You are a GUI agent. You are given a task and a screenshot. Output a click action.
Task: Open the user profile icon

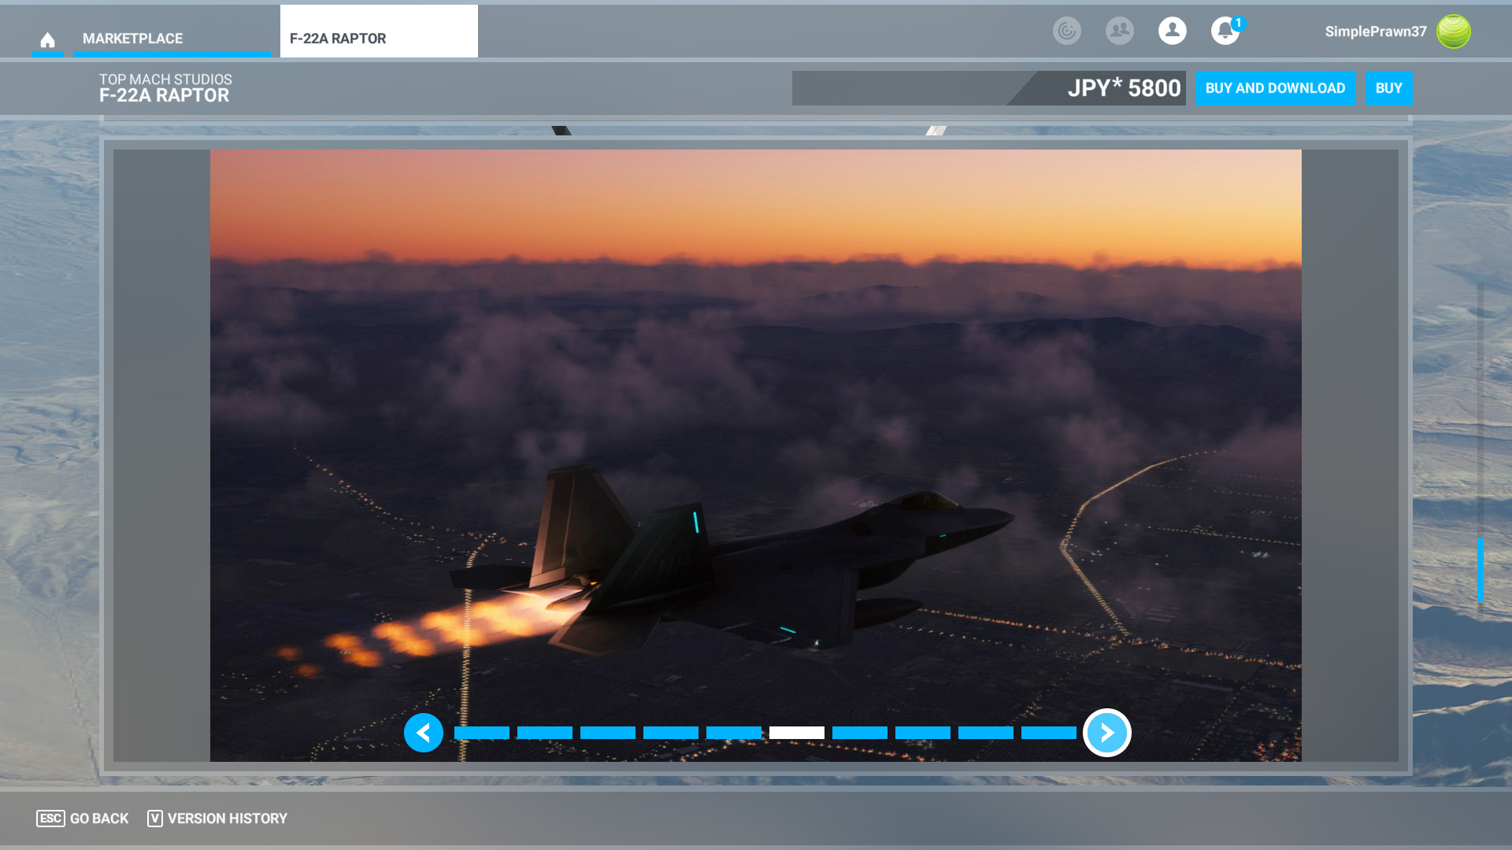tap(1172, 31)
